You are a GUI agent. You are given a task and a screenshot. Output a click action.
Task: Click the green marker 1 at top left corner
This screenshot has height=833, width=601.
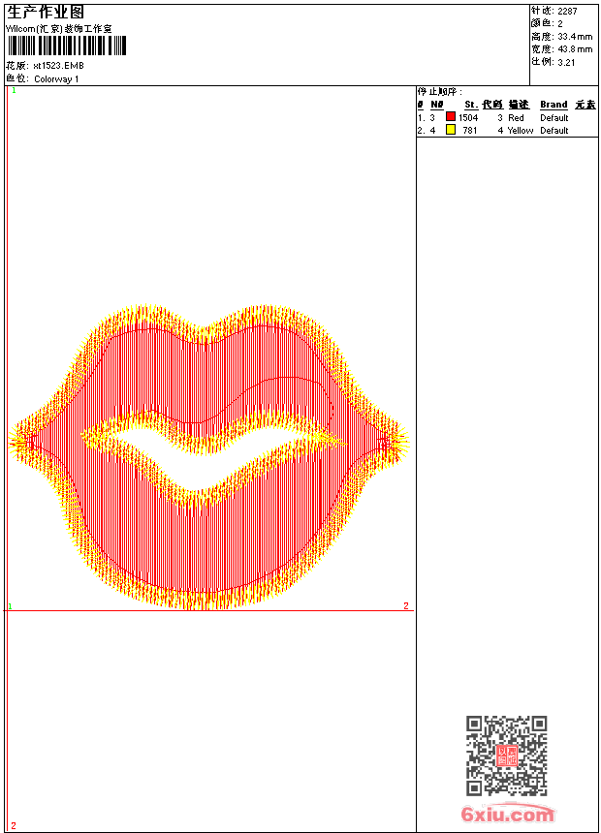pyautogui.click(x=14, y=90)
